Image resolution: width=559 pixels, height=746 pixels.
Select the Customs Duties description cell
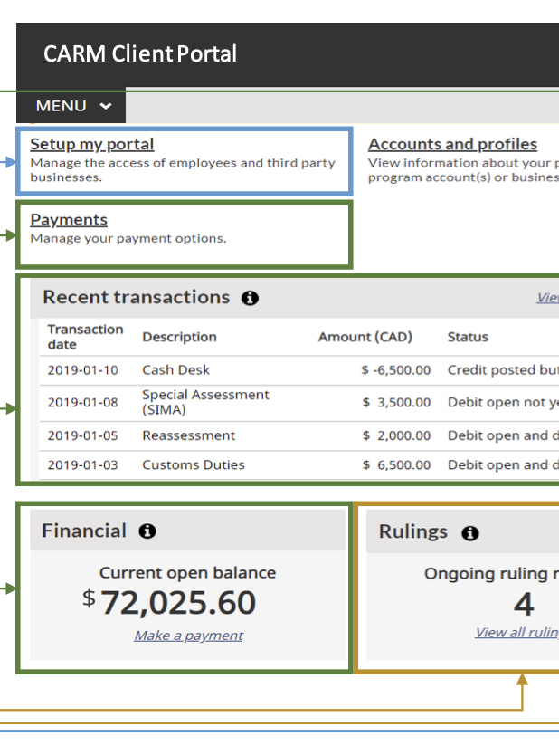pyautogui.click(x=194, y=464)
